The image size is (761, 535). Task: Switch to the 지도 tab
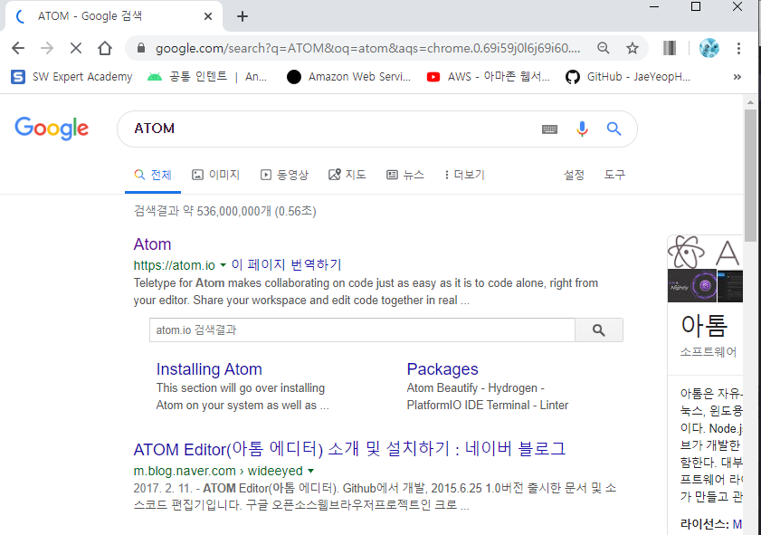point(347,175)
